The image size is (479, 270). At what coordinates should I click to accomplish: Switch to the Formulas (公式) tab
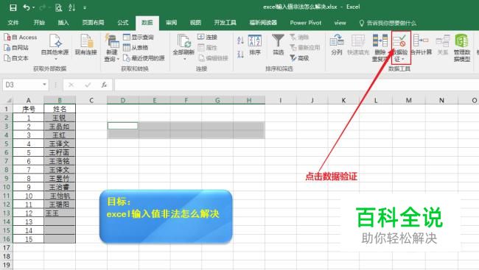[123, 23]
